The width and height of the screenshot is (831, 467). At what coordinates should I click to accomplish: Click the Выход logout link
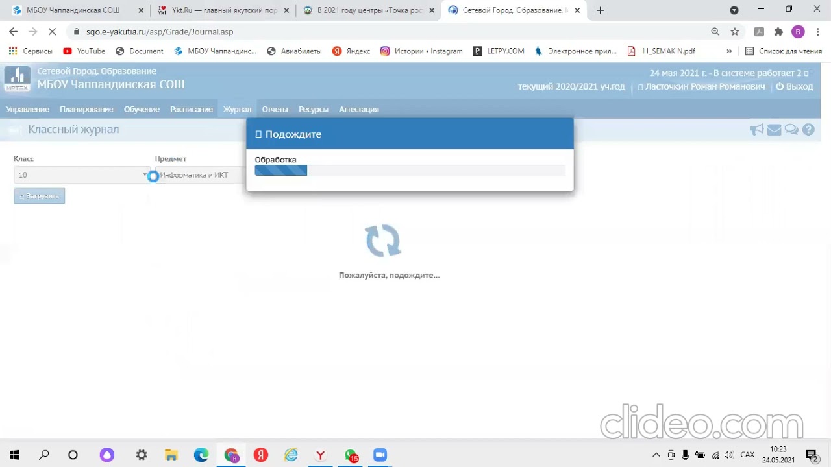pyautogui.click(x=795, y=86)
